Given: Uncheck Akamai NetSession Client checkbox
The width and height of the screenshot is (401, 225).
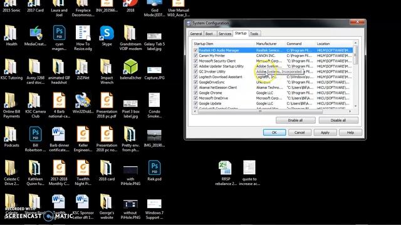Looking at the screenshot, I should (x=195, y=87).
